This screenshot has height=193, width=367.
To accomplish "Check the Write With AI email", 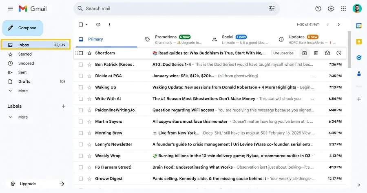I will point(81,99).
